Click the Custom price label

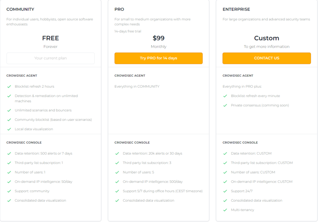tap(266, 38)
